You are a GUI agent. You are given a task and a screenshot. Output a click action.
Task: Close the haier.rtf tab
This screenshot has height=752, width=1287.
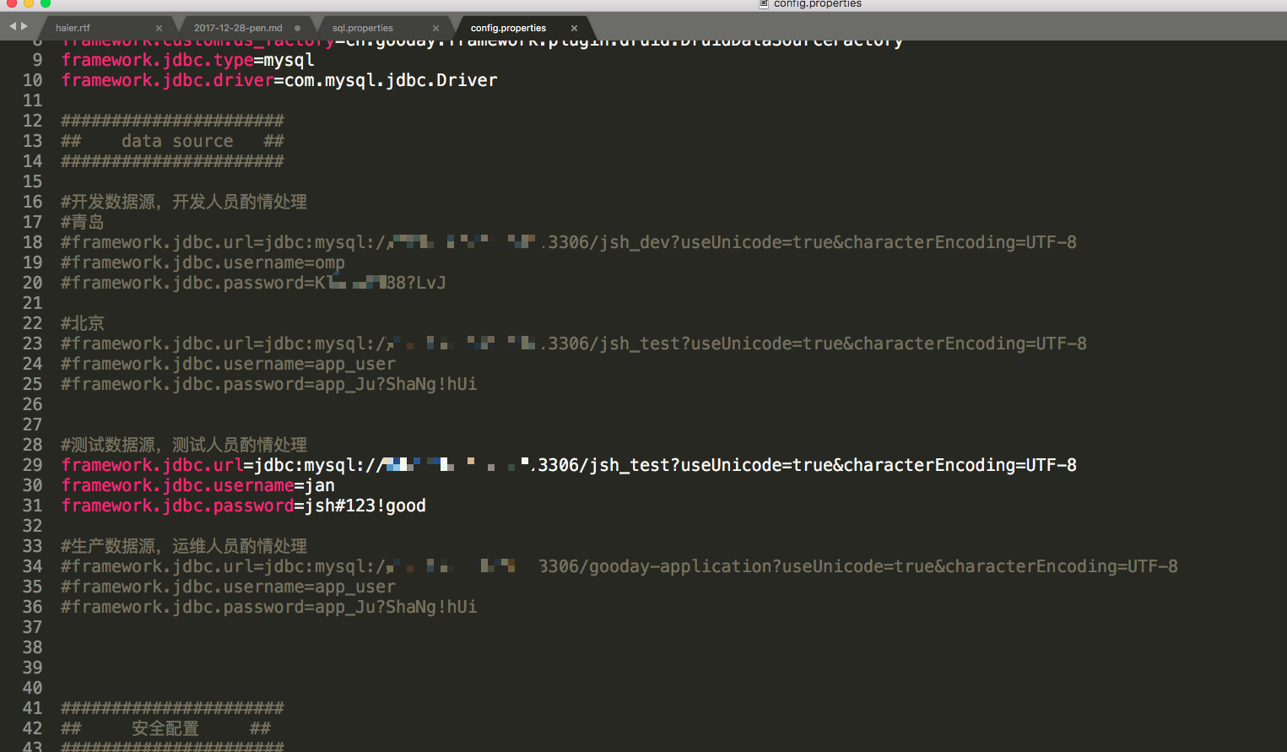pyautogui.click(x=159, y=28)
